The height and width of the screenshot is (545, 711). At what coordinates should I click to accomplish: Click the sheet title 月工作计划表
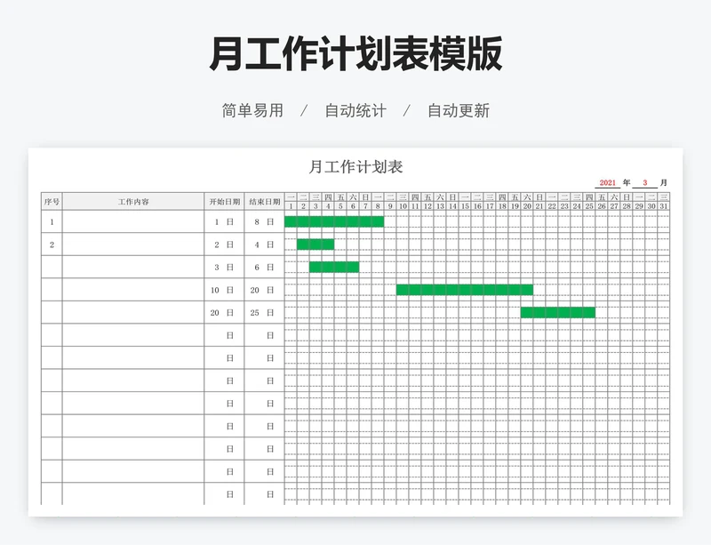point(355,166)
